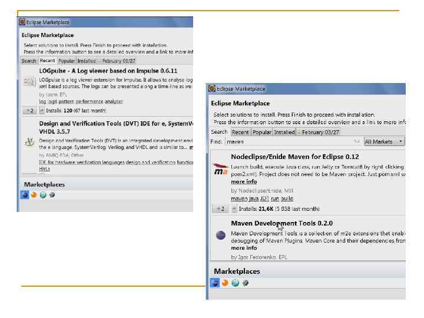The image size is (424, 318).
Task: Click the 'log' tag under LOGpulse
Action: click(42, 101)
